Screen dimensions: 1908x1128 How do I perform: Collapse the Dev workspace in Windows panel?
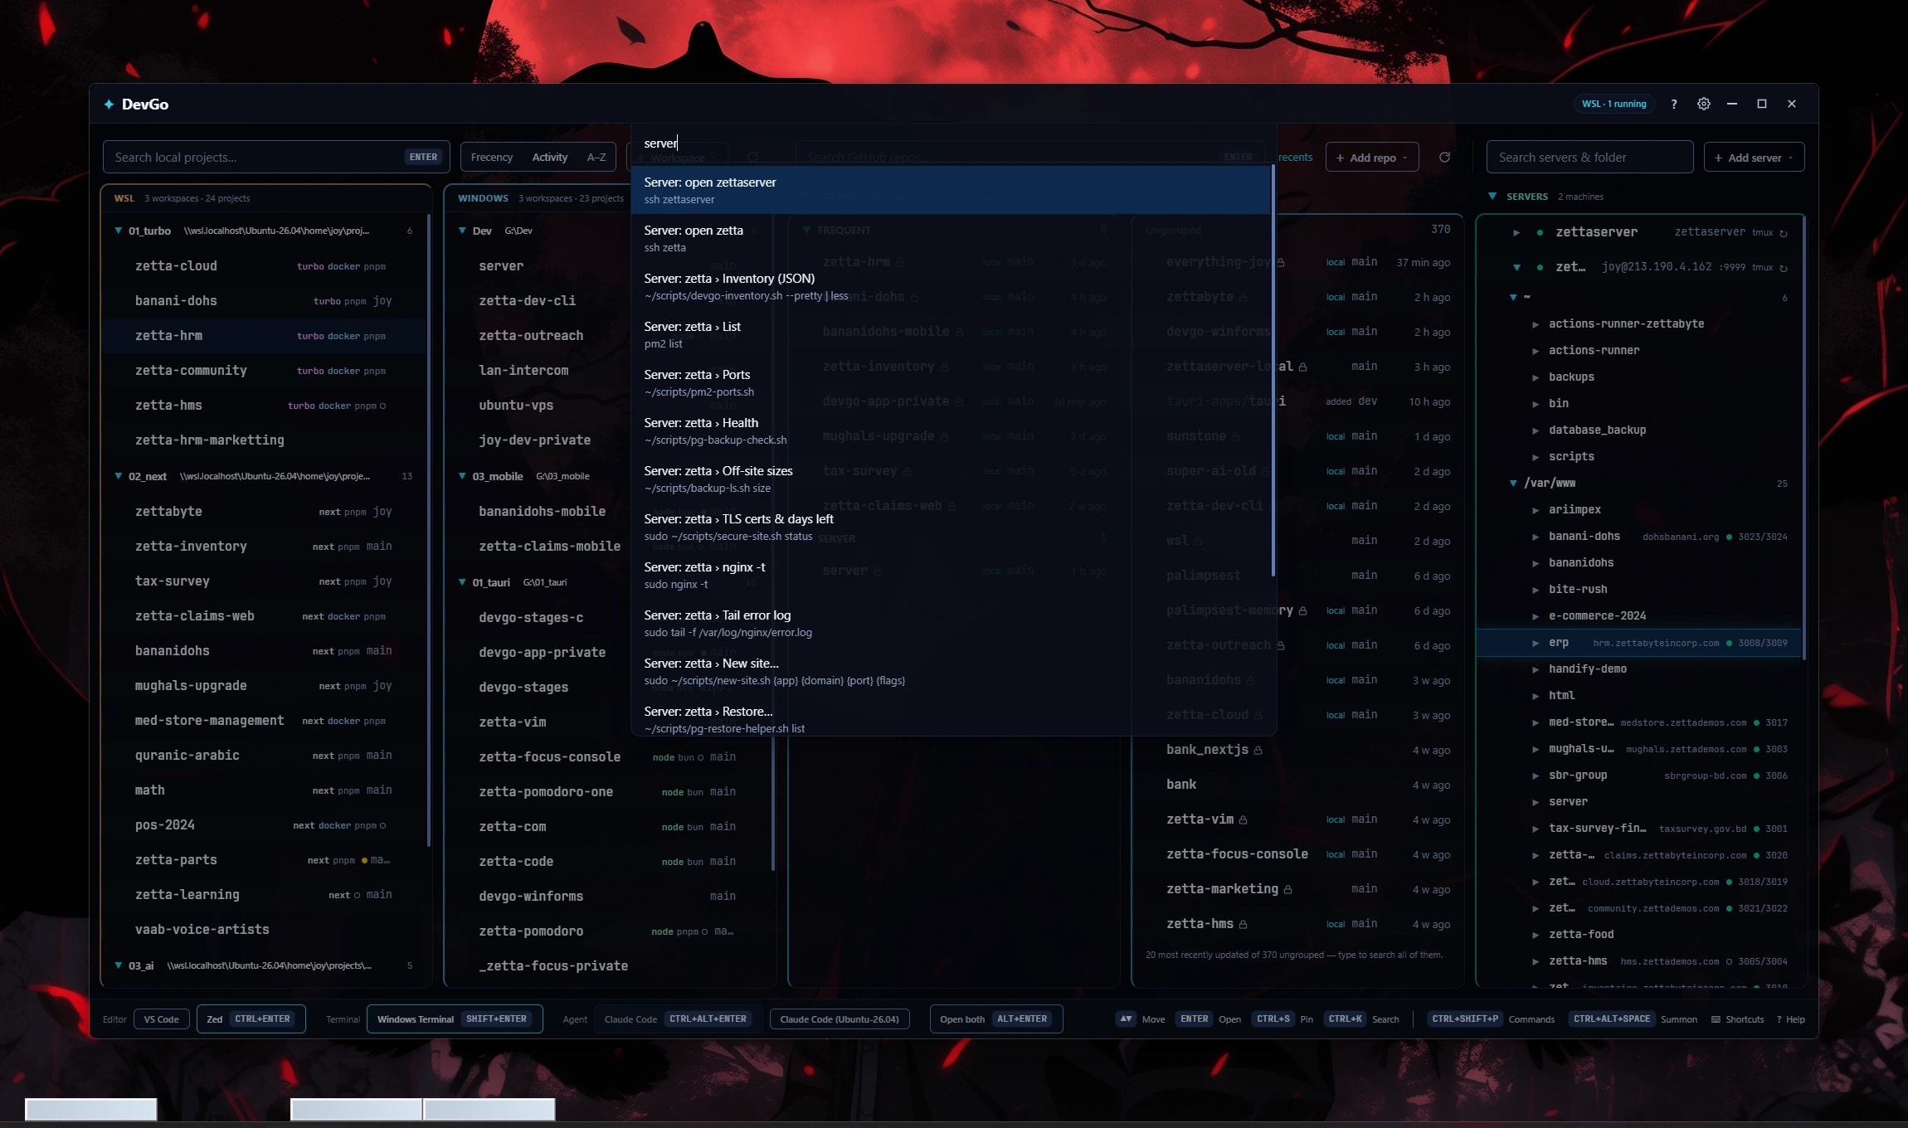462,231
